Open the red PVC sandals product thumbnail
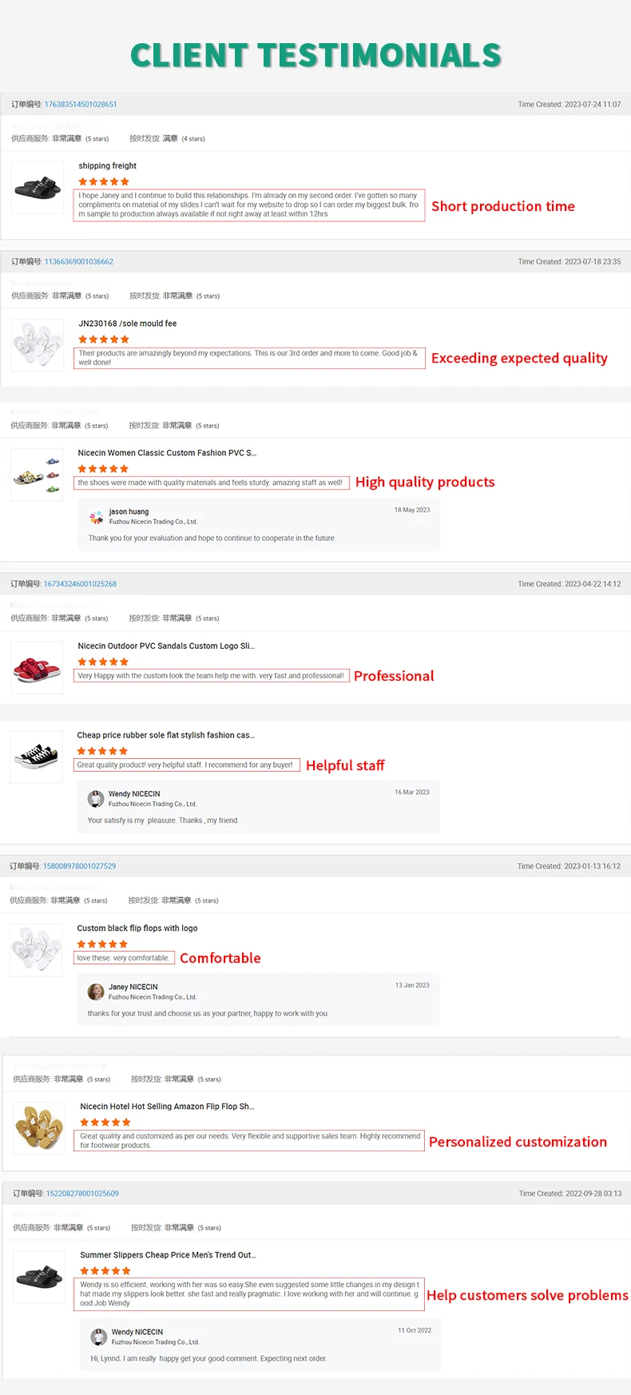This screenshot has width=631, height=1395. [37, 668]
